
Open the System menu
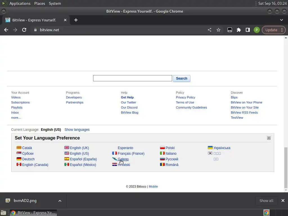[x=55, y=3]
